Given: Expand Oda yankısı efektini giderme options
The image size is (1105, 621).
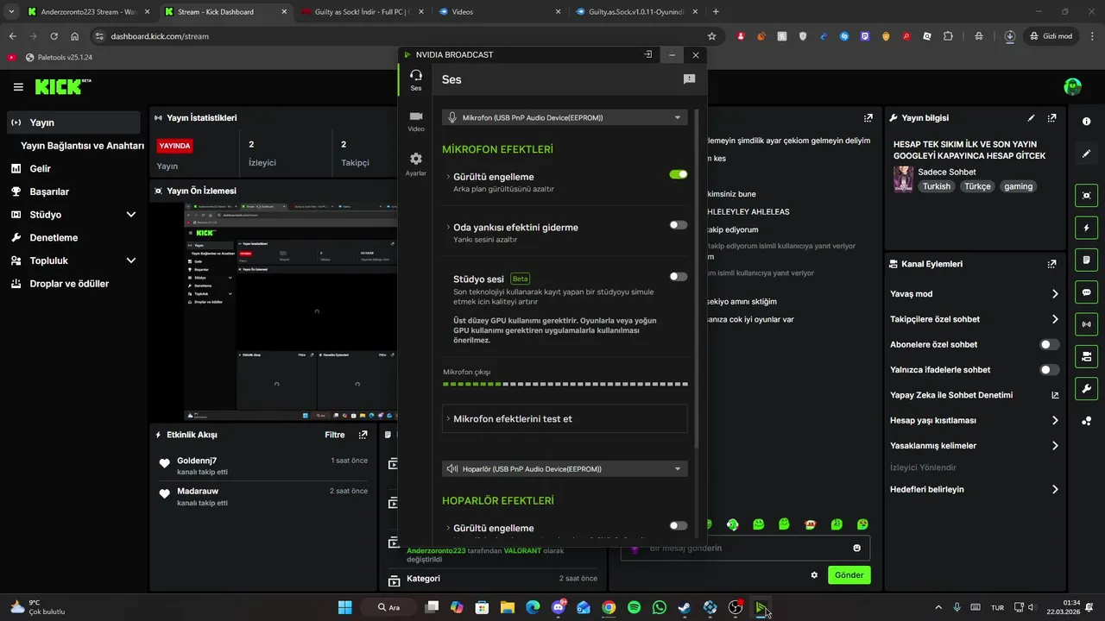Looking at the screenshot, I should pos(448,228).
